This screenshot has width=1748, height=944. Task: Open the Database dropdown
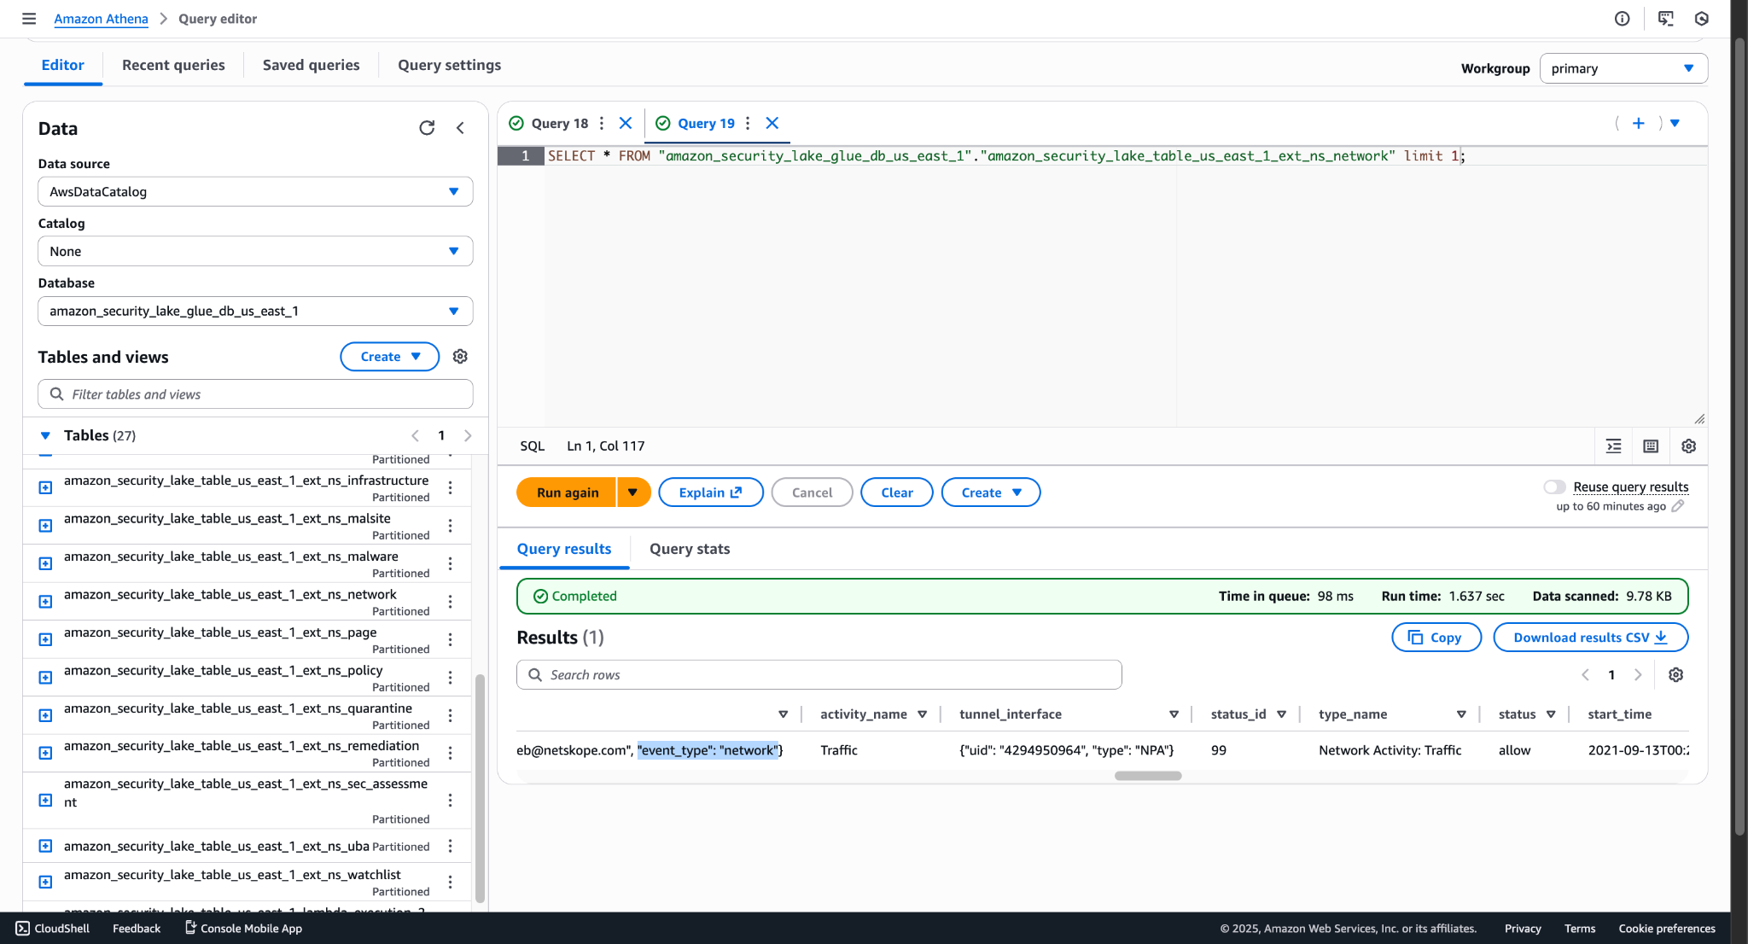pyautogui.click(x=255, y=312)
